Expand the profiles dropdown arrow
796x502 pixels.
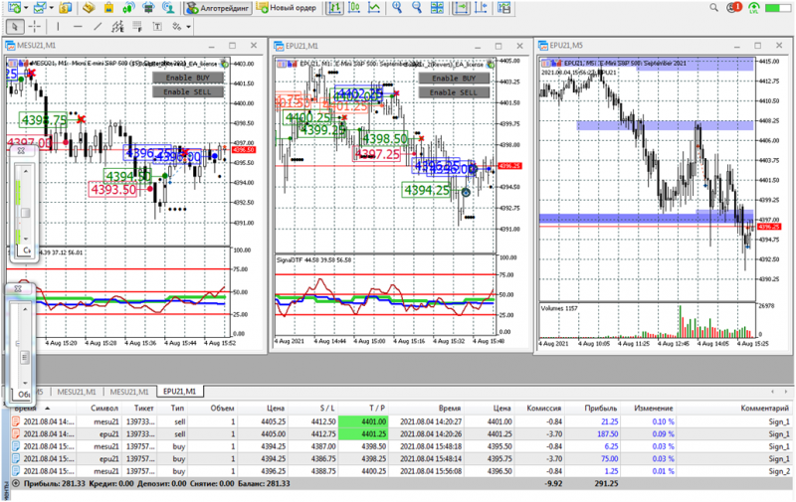52,8
